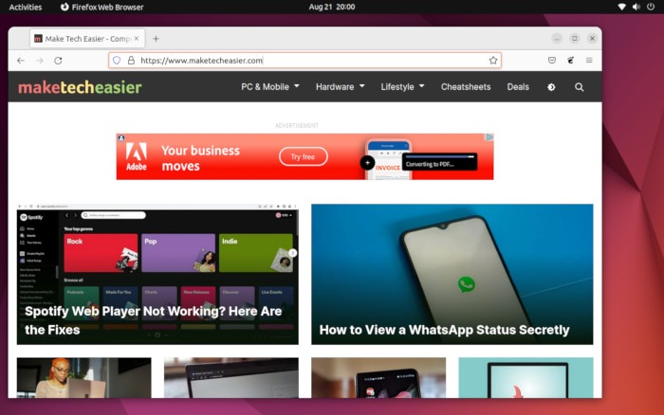The image size is (664, 415).
Task: Go back using the browser back arrow
Action: pyautogui.click(x=21, y=61)
